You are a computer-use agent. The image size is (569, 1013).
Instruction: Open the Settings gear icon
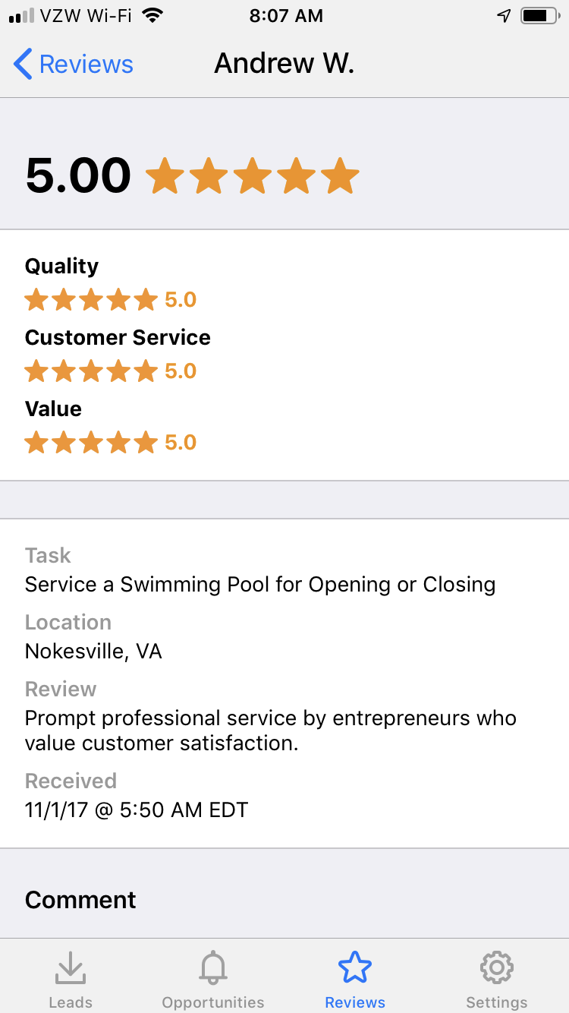(497, 967)
